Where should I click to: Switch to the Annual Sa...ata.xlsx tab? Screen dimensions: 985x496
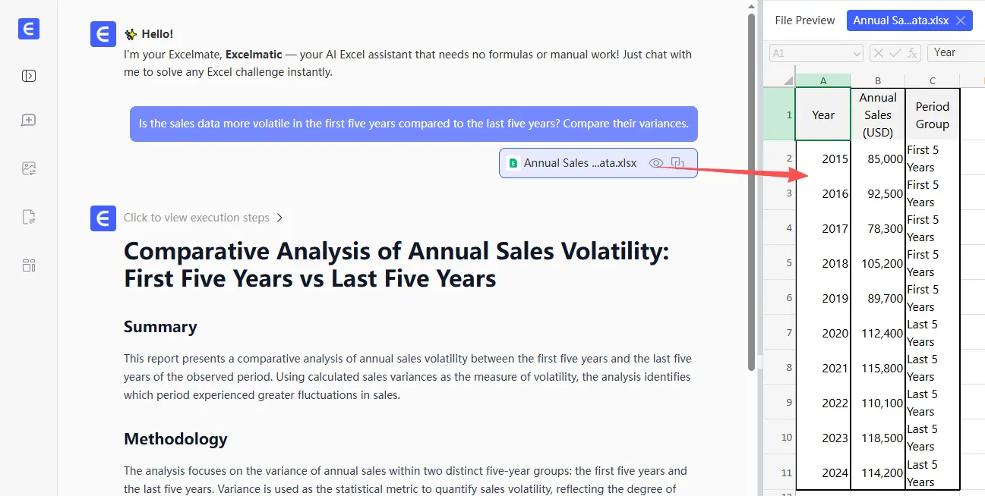900,20
